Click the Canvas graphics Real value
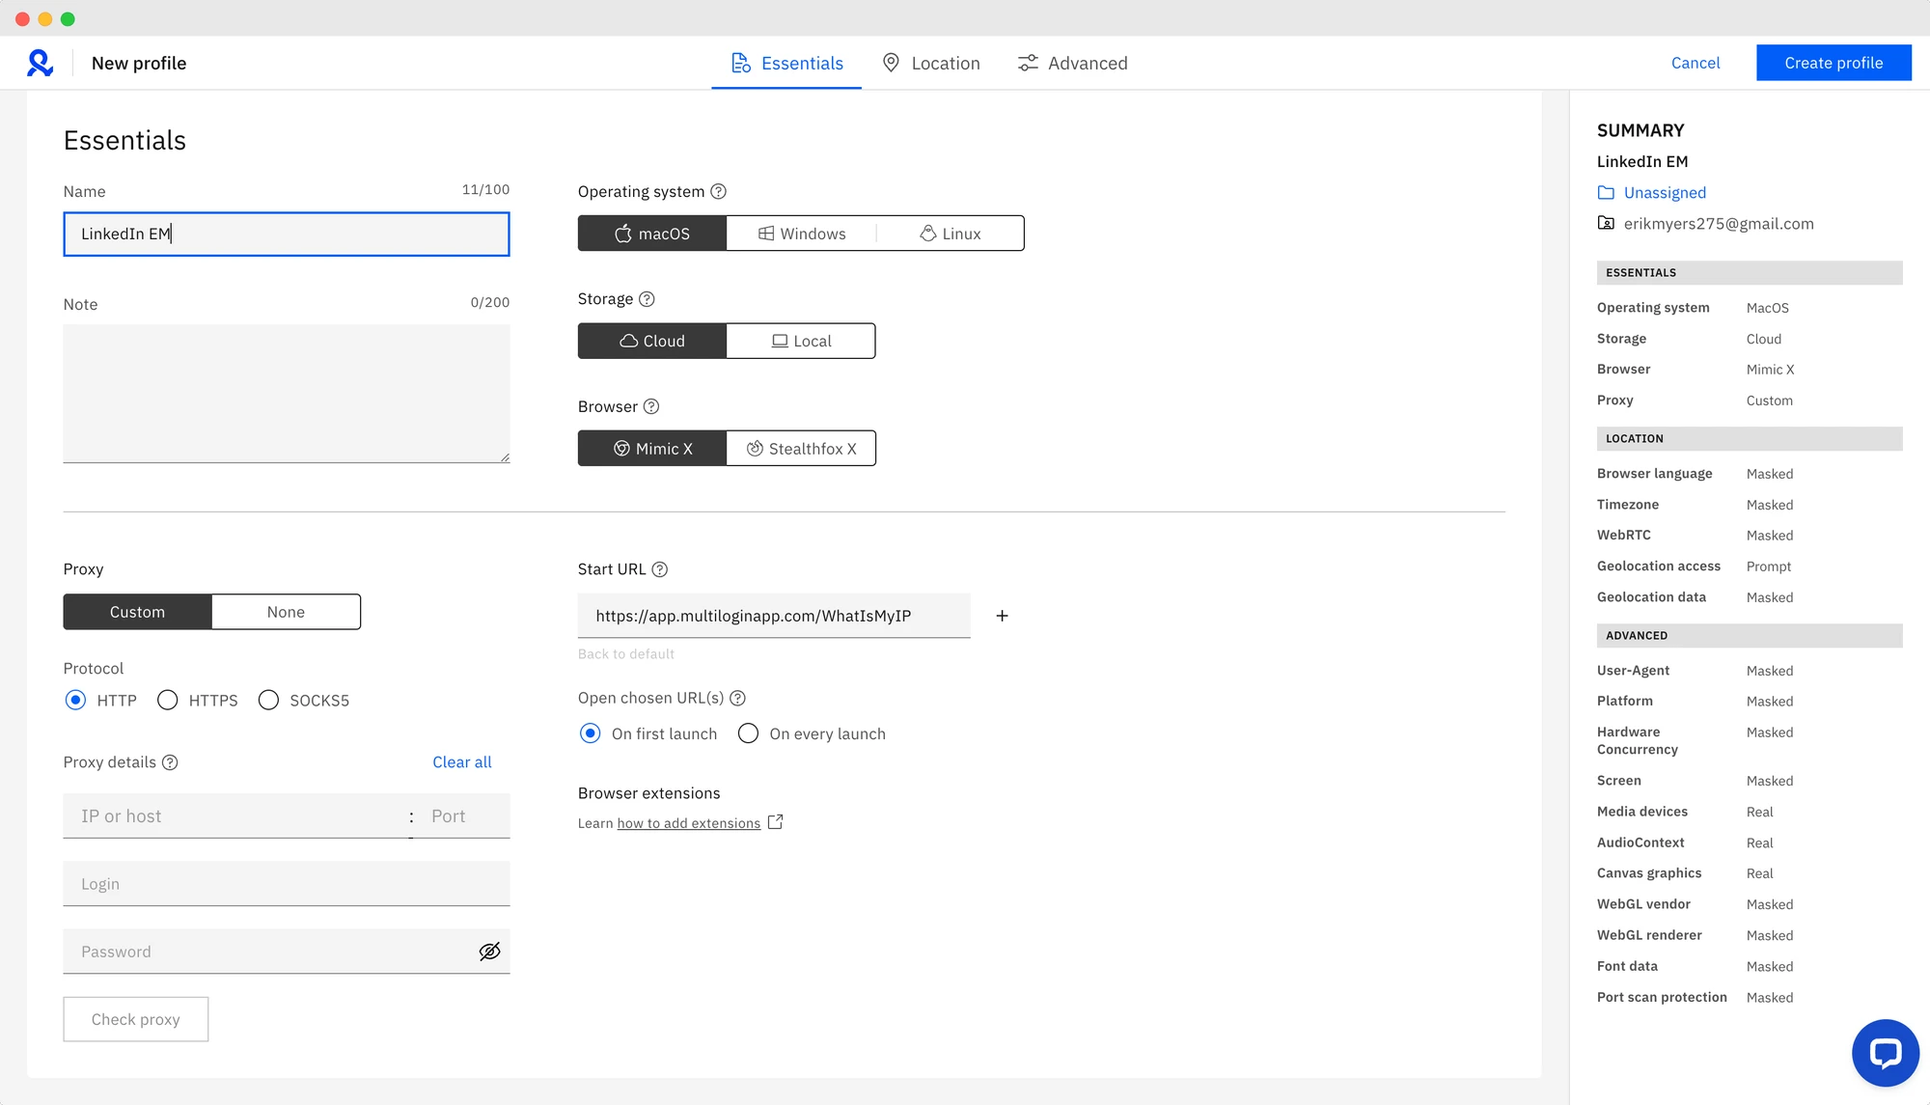Screen dimensions: 1930x1105 coord(1760,873)
